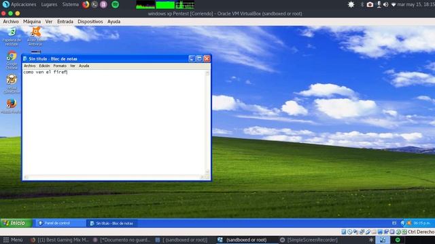Click the Bluetooth indicator in top panel

pos(362,5)
